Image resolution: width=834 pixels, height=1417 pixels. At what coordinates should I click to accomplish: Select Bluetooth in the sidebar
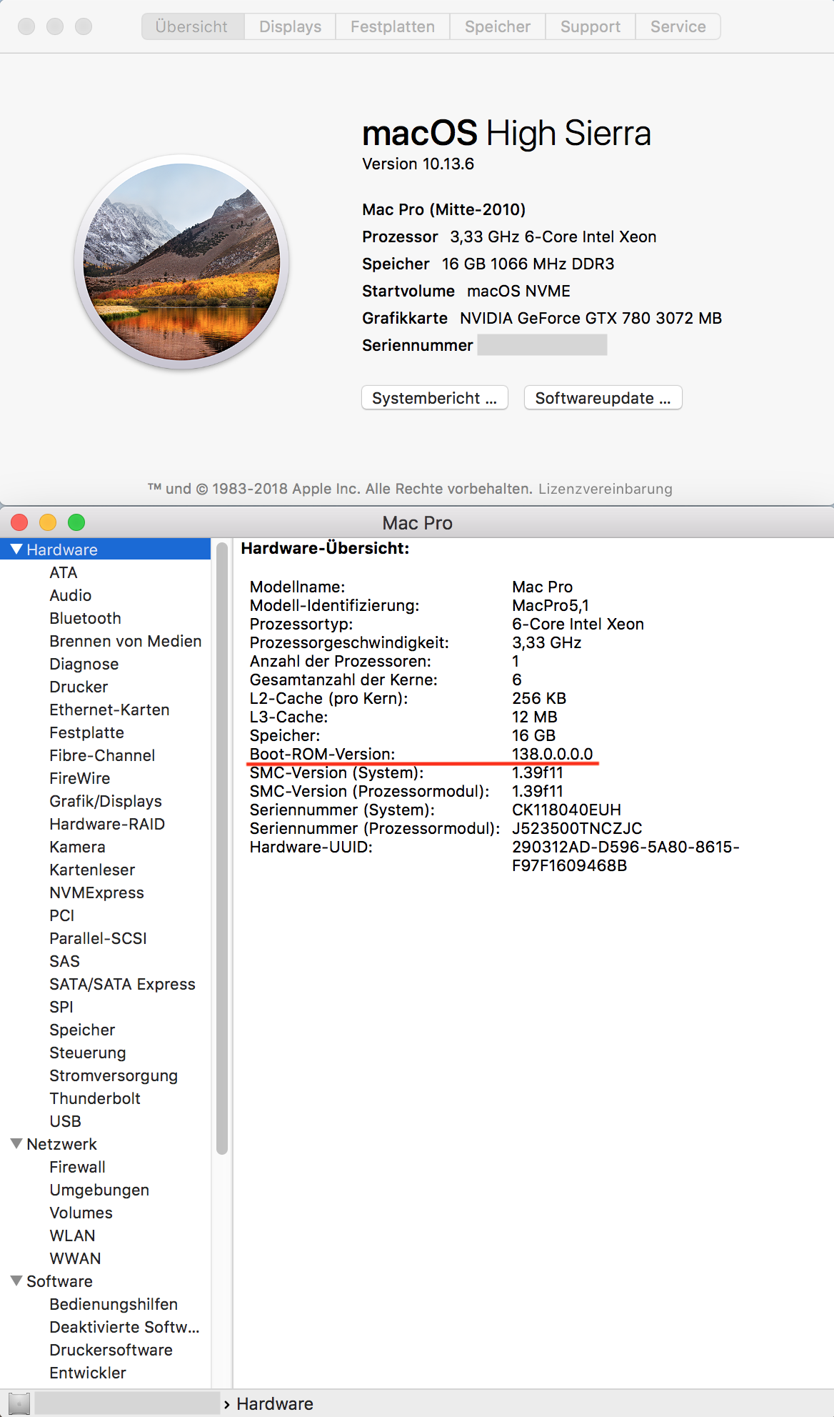click(86, 618)
